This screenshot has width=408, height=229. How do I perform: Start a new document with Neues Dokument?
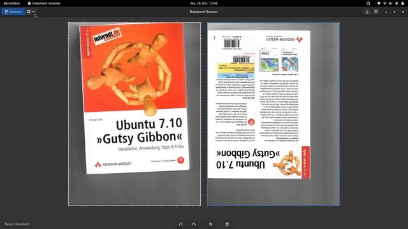point(17,224)
